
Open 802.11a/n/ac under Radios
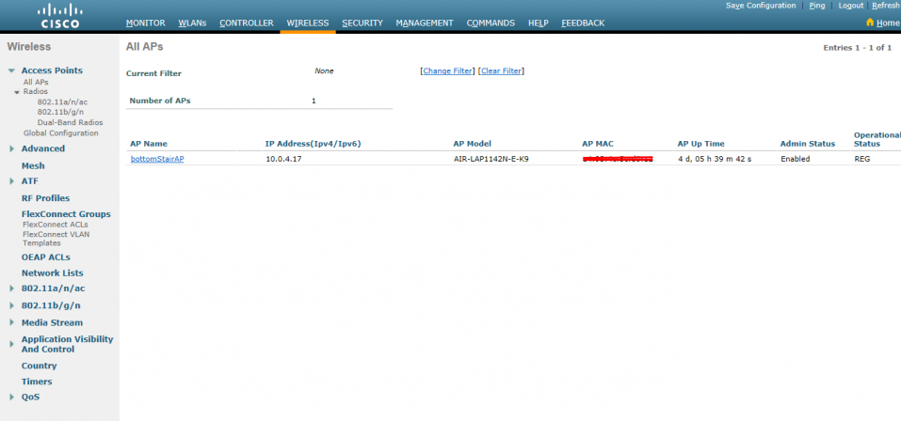(x=63, y=101)
